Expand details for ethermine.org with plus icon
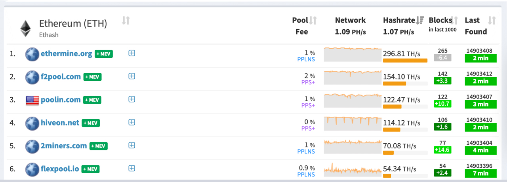 tap(132, 53)
